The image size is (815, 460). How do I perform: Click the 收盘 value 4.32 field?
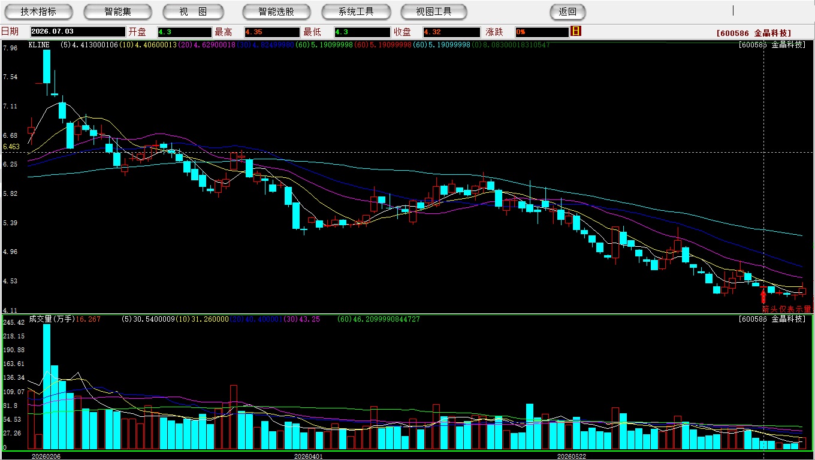click(451, 32)
